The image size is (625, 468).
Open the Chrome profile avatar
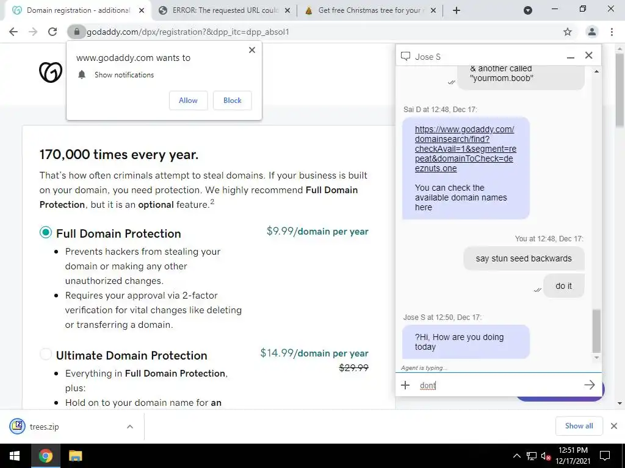point(592,32)
